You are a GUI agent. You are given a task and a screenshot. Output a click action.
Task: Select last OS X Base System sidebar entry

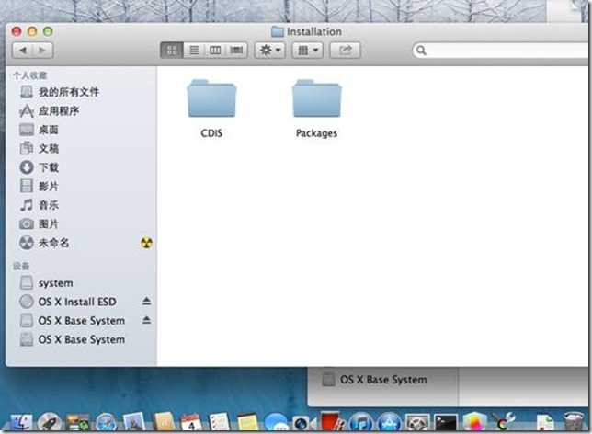[x=81, y=339]
